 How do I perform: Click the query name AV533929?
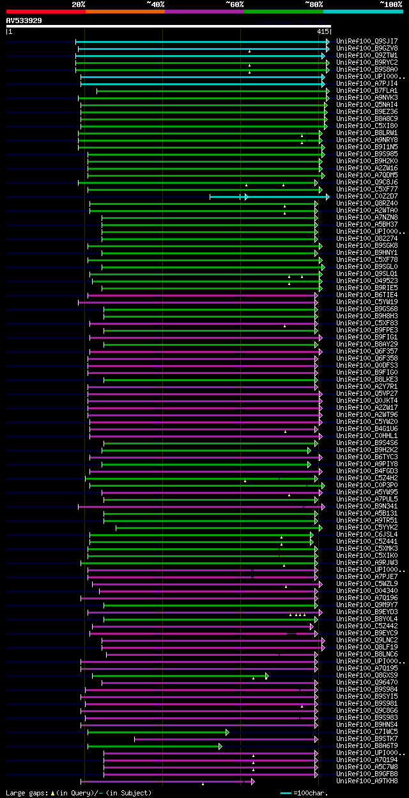[24, 20]
